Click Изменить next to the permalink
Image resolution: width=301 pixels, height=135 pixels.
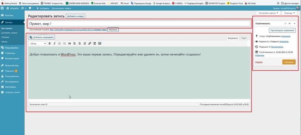[x=113, y=30]
